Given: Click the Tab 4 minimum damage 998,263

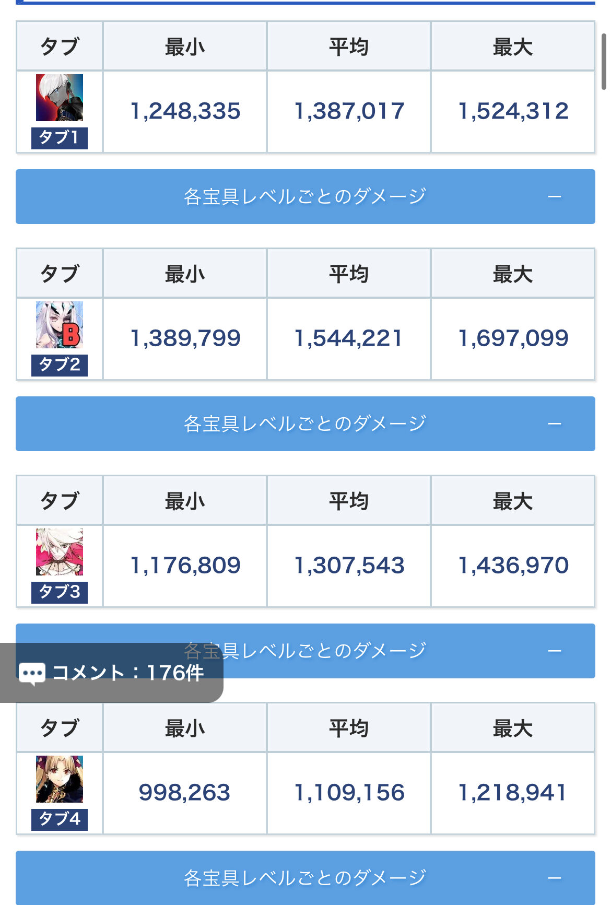Looking at the screenshot, I should [x=184, y=793].
